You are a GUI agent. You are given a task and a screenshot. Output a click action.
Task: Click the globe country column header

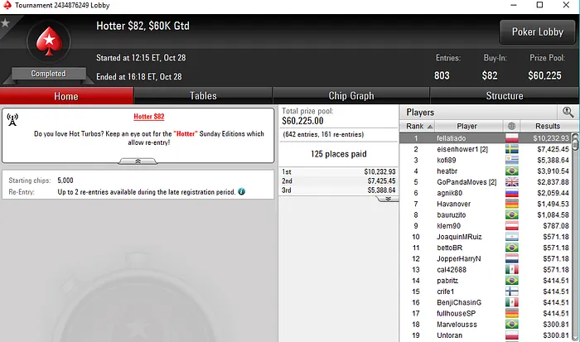511,126
